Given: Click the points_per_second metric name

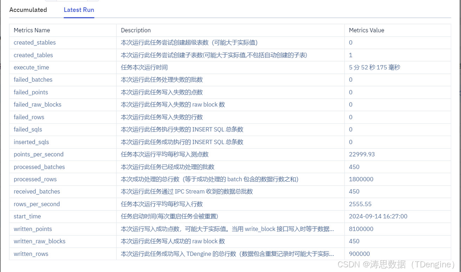Looking at the screenshot, I should coord(39,154).
